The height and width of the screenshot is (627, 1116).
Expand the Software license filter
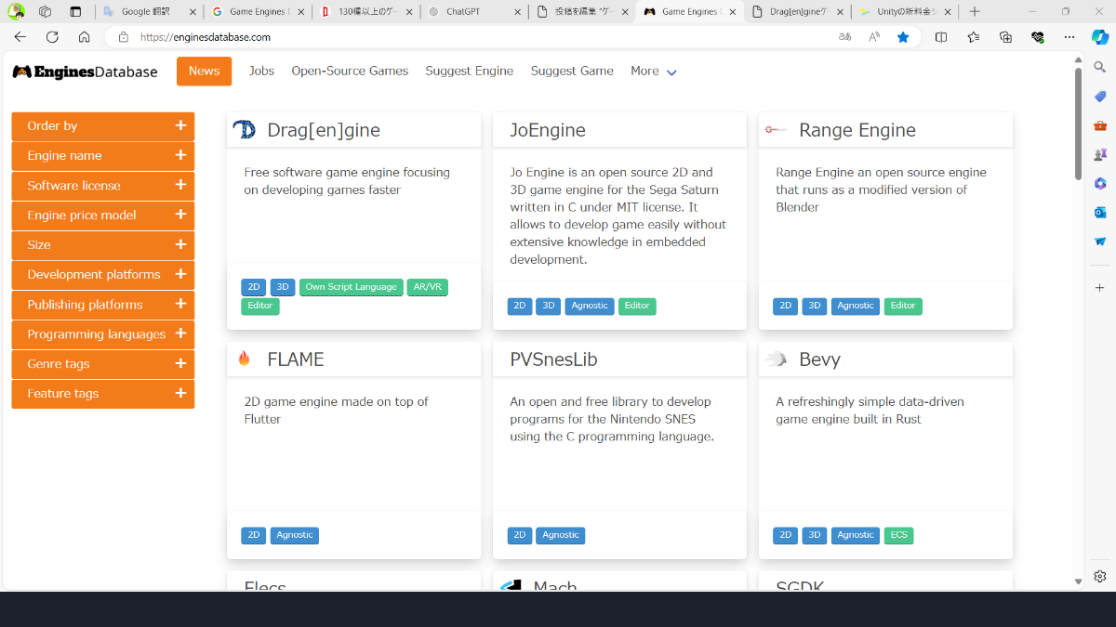[102, 185]
